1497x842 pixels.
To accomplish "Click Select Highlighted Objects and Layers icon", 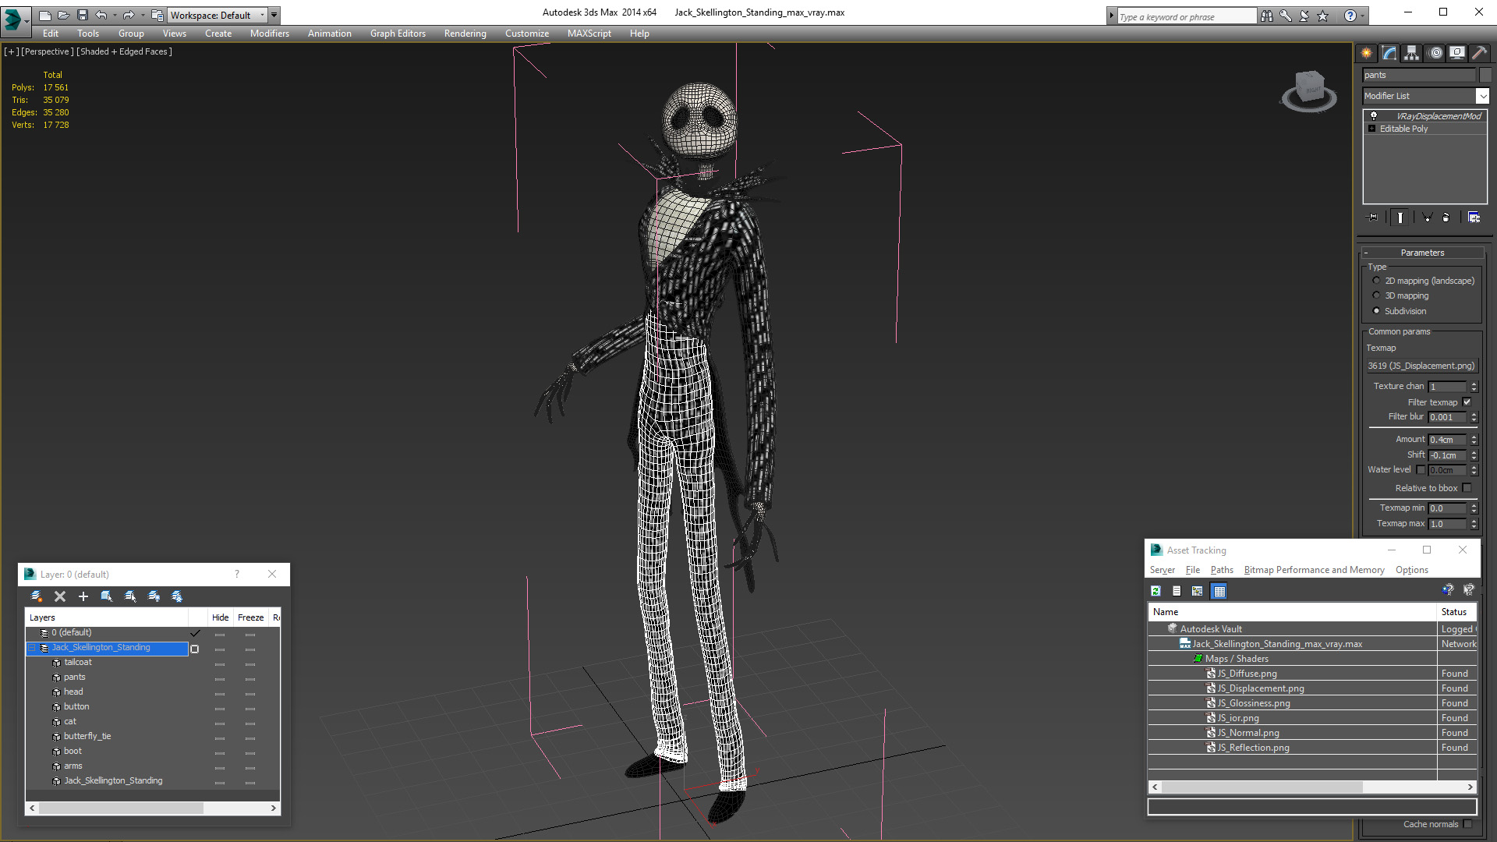I will [107, 596].
